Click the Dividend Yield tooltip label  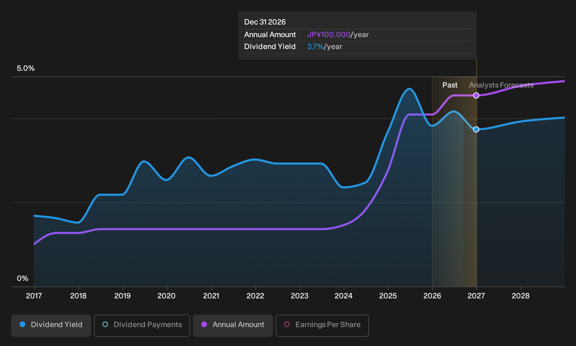click(x=270, y=47)
